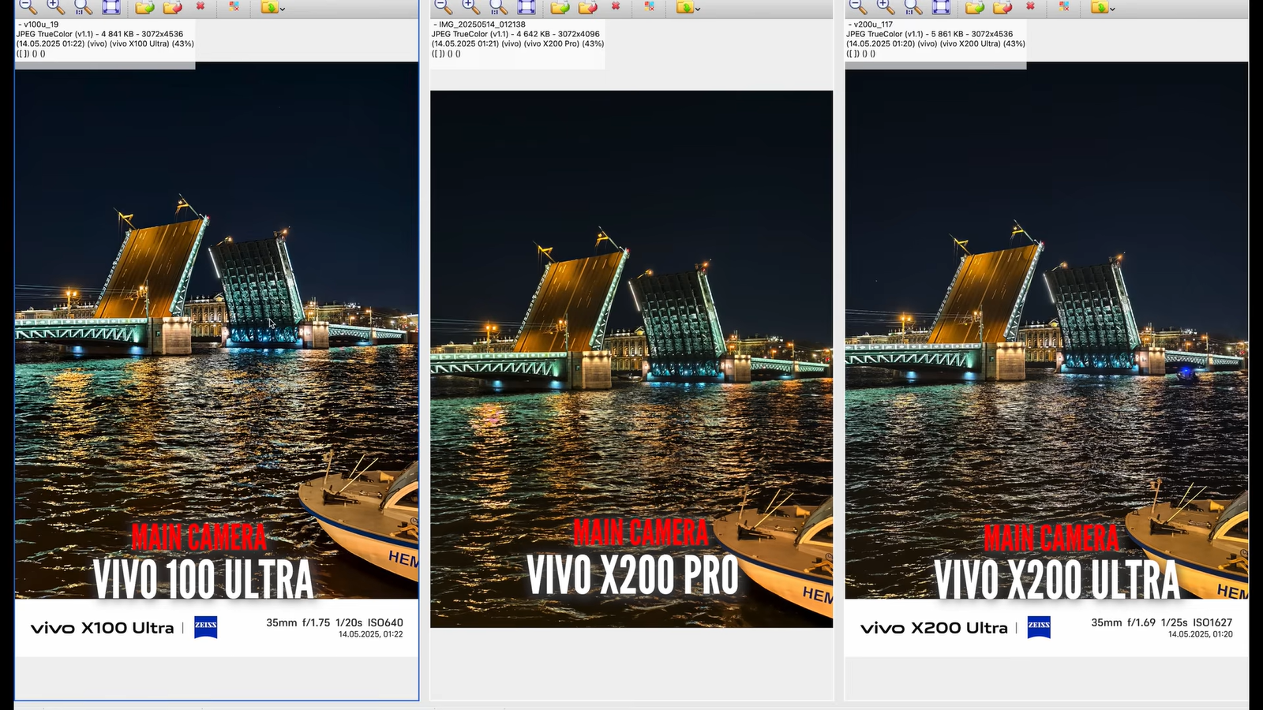Zoom in on the middle X200 Pro pane
The image size is (1263, 710).
coord(470,6)
